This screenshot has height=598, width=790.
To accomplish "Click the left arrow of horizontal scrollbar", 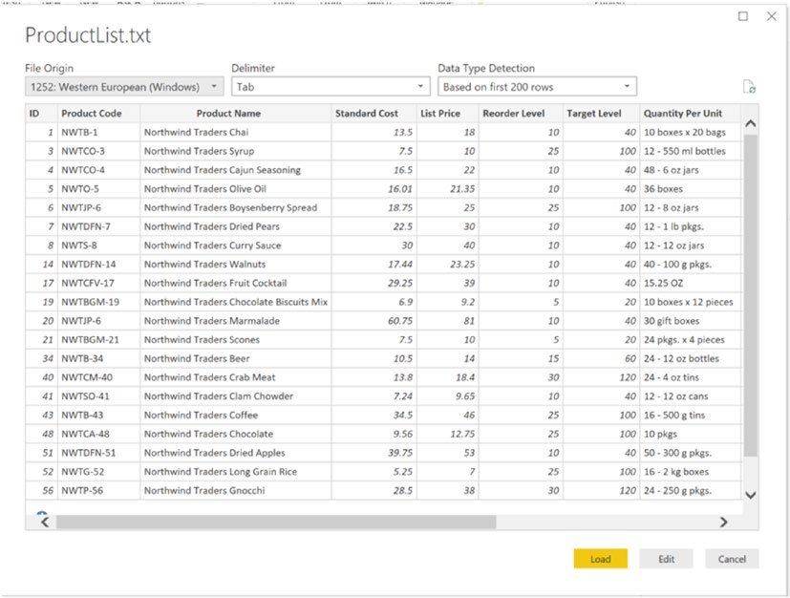I will tap(45, 522).
